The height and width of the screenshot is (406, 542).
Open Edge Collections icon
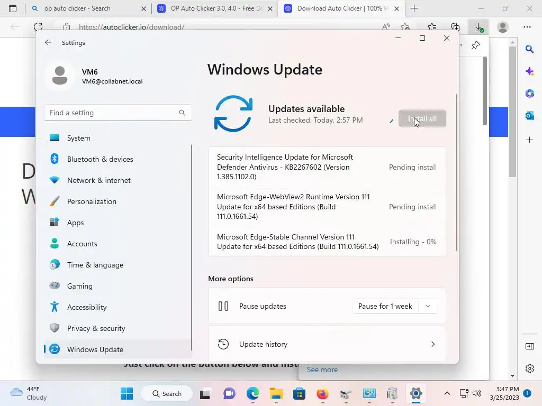point(455,27)
